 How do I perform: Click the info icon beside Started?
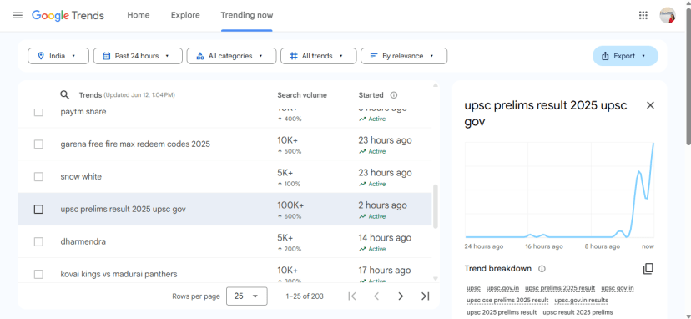click(x=394, y=95)
